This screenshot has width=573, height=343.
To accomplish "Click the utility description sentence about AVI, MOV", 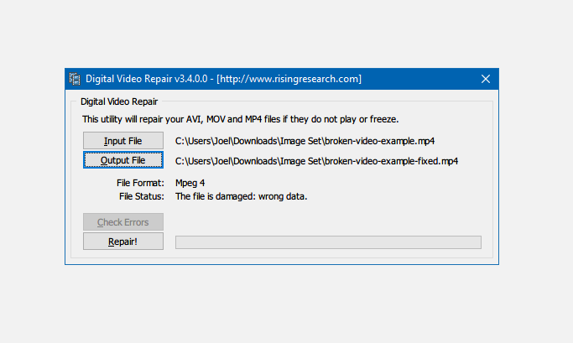I will pos(241,119).
